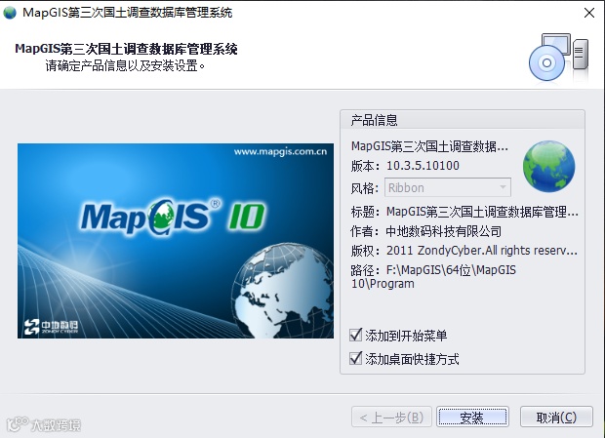The height and width of the screenshot is (438, 605).
Task: Click the copyright text 2011 ZondyCyber
Action: (x=482, y=251)
